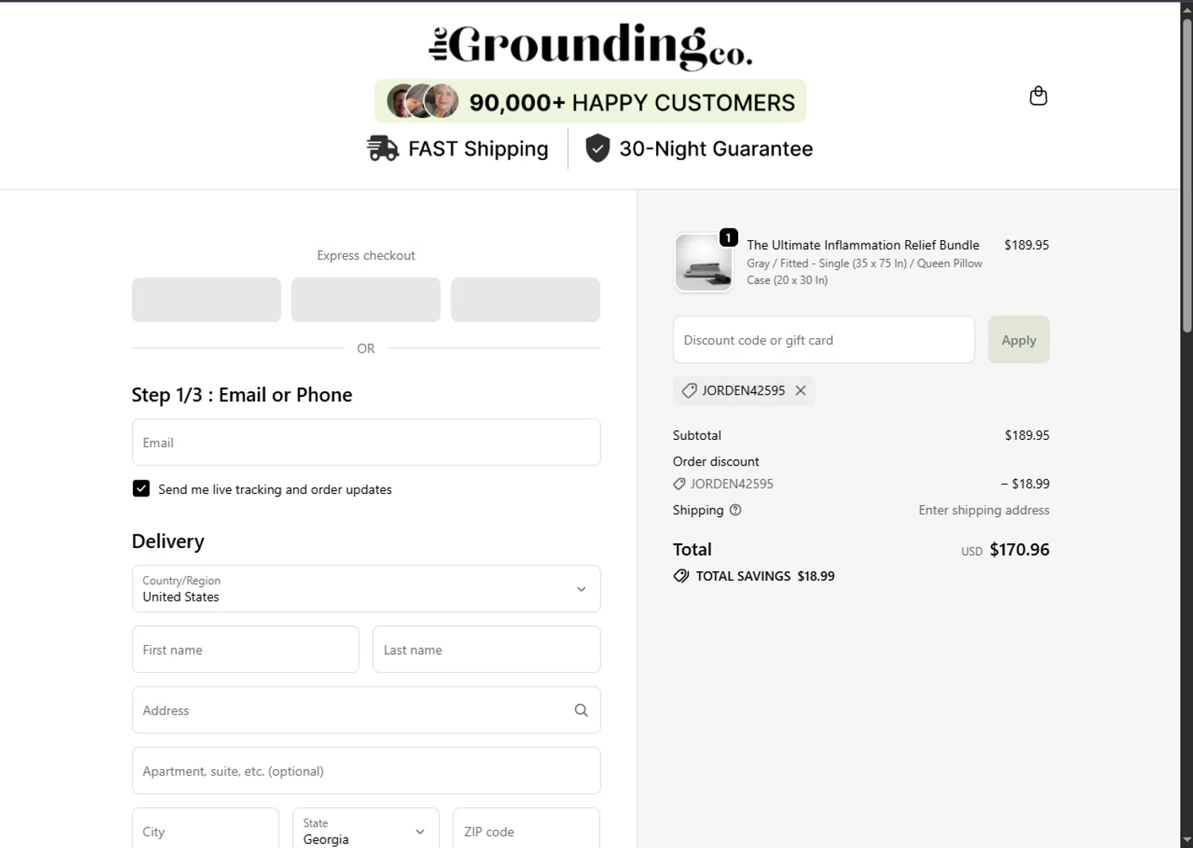Open the shopping bag cart icon
Screen dimensions: 1193x848
click(x=1038, y=96)
